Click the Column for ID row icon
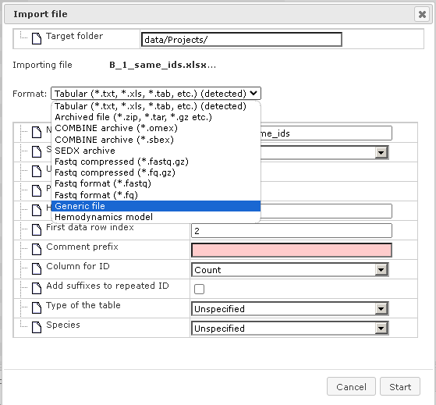Image resolution: width=436 pixels, height=405 pixels. pos(37,268)
